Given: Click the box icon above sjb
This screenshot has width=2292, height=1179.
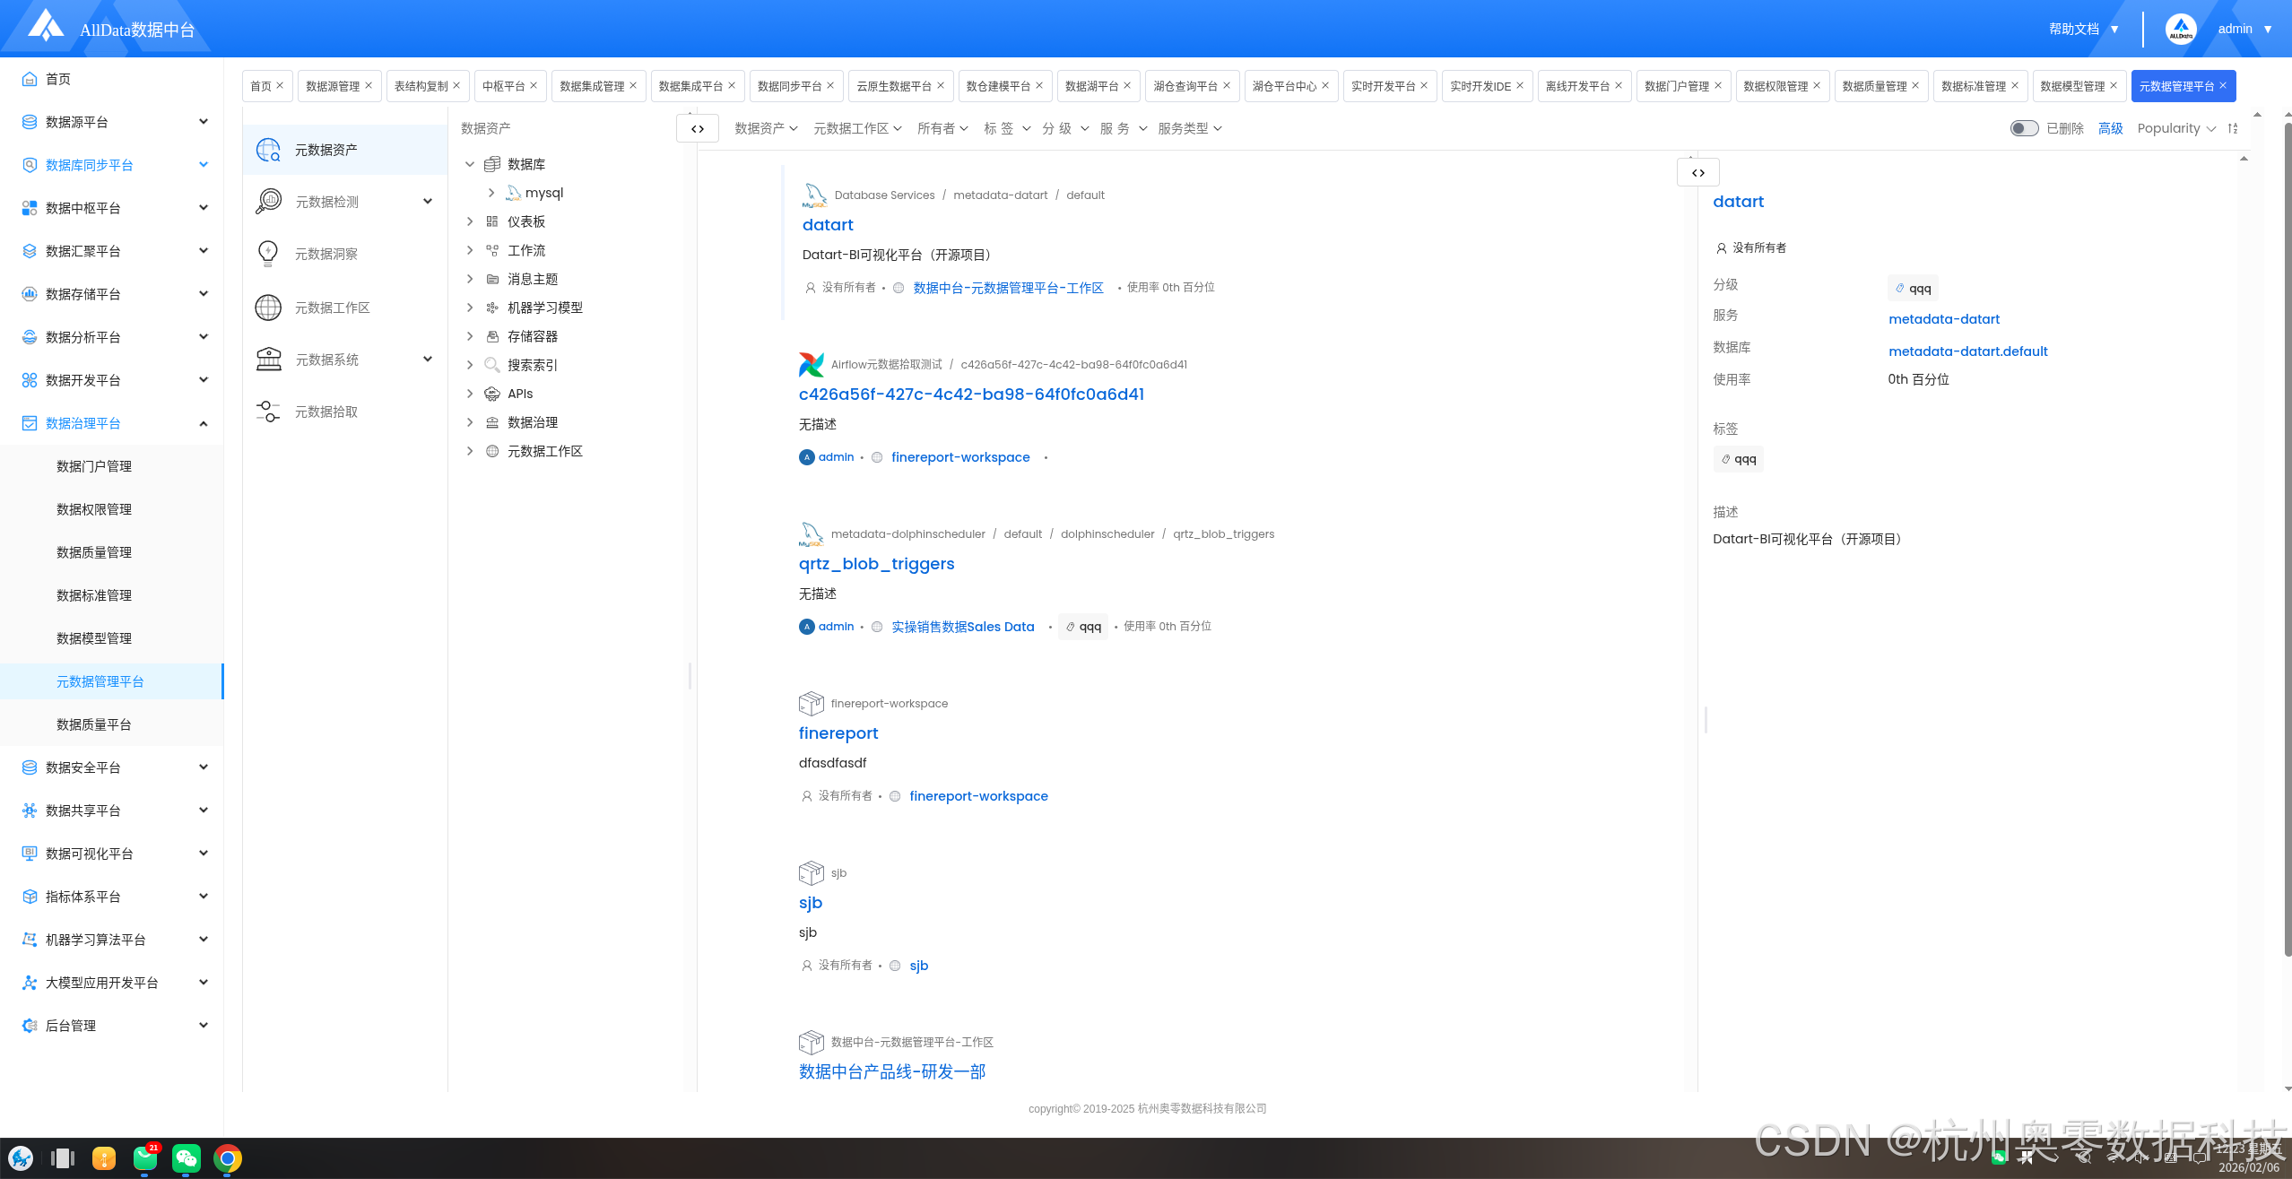Looking at the screenshot, I should click(x=812, y=873).
